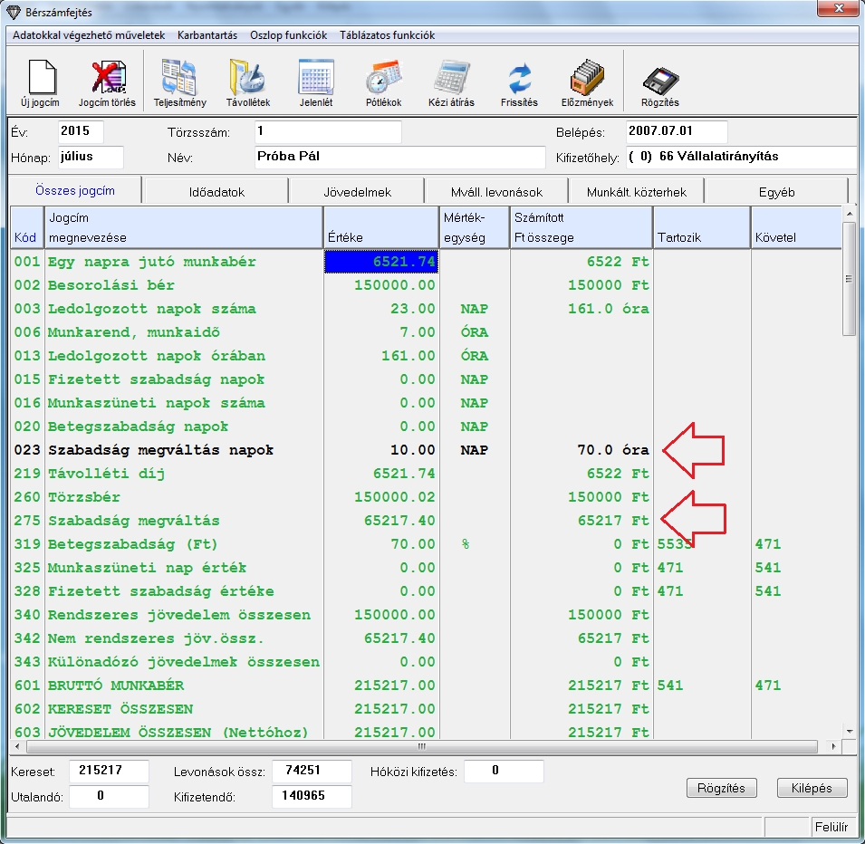
Task: Switch to the Jövedelmek tab
Action: [356, 192]
